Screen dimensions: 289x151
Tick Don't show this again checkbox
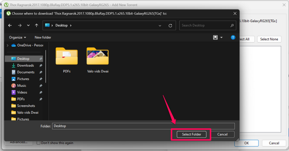pyautogui.click(x=38, y=143)
